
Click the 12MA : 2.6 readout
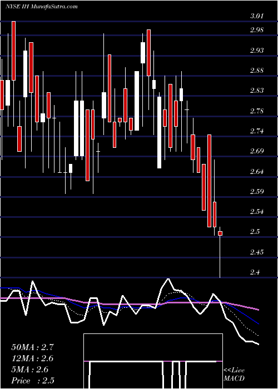coord(32,358)
